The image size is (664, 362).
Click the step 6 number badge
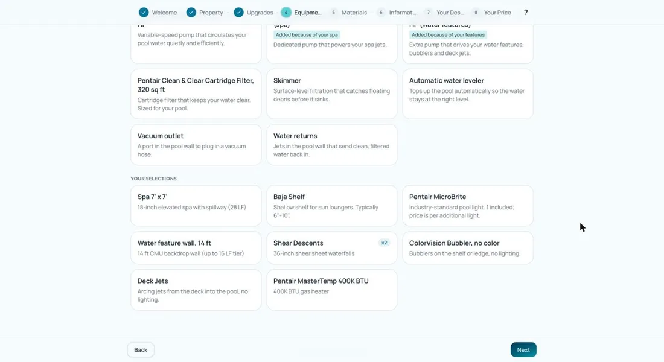point(381,13)
